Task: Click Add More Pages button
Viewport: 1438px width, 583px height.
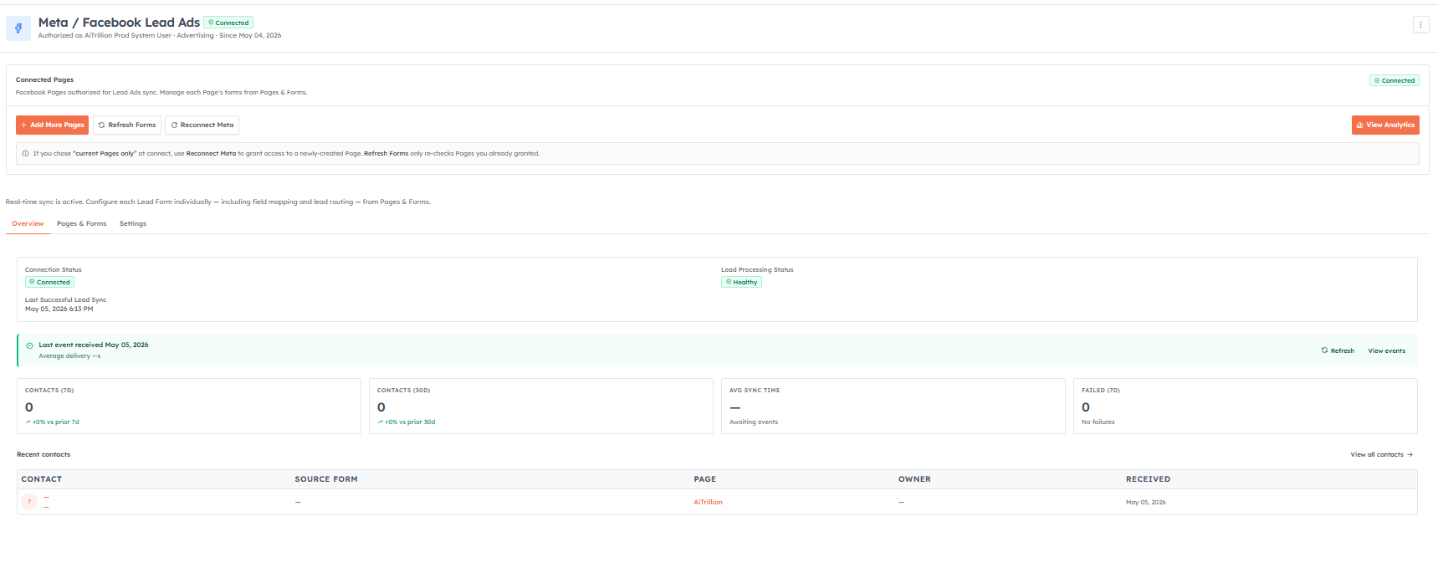Action: coord(52,125)
